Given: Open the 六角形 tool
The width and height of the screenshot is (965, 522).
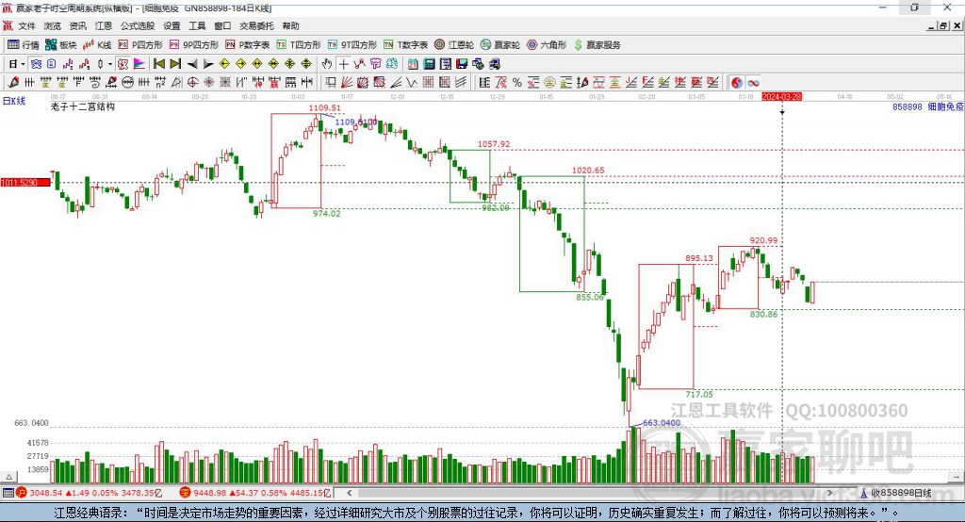Looking at the screenshot, I should [x=547, y=45].
